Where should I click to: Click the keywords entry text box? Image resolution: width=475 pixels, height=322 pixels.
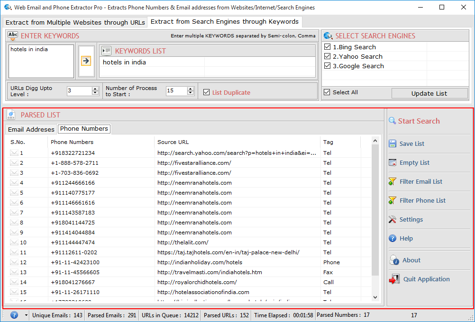pos(41,61)
